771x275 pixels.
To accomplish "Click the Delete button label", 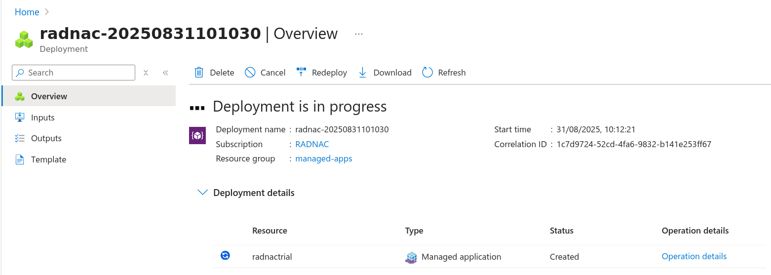I will click(222, 73).
